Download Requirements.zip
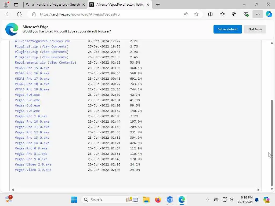Screen dimensions: 275x206 pos(30,62)
